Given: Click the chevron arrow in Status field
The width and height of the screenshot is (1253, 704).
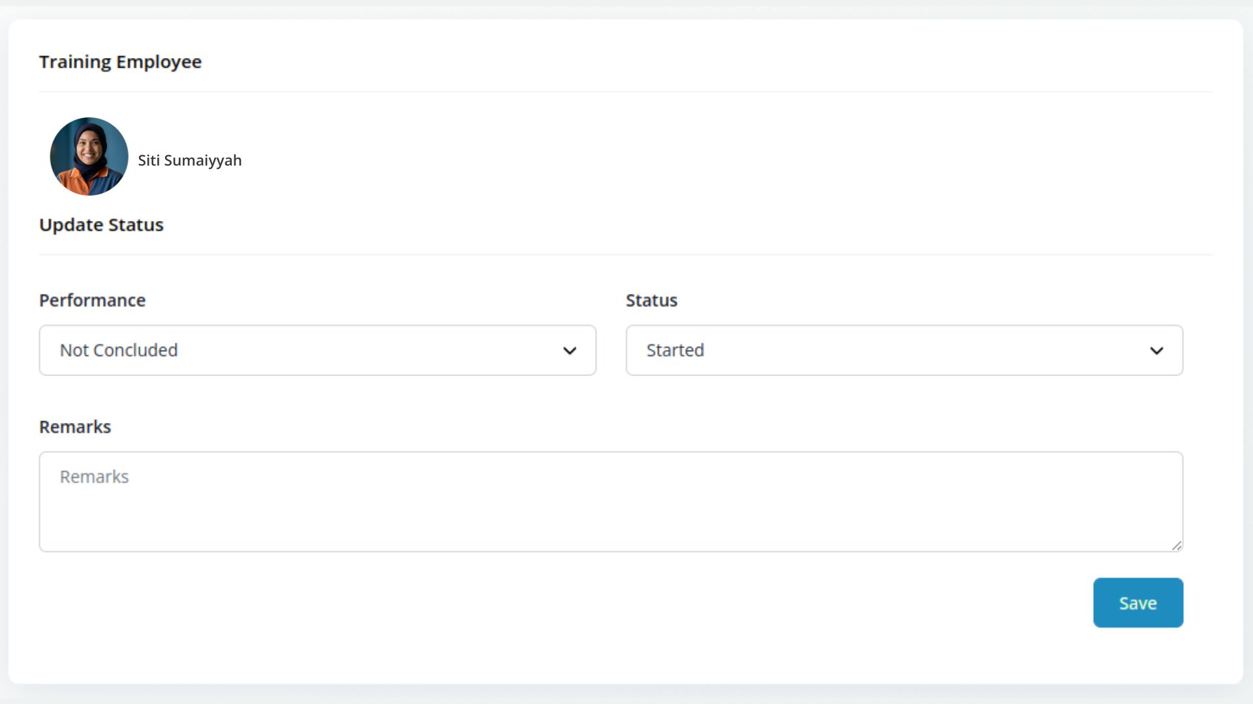Looking at the screenshot, I should point(1156,351).
